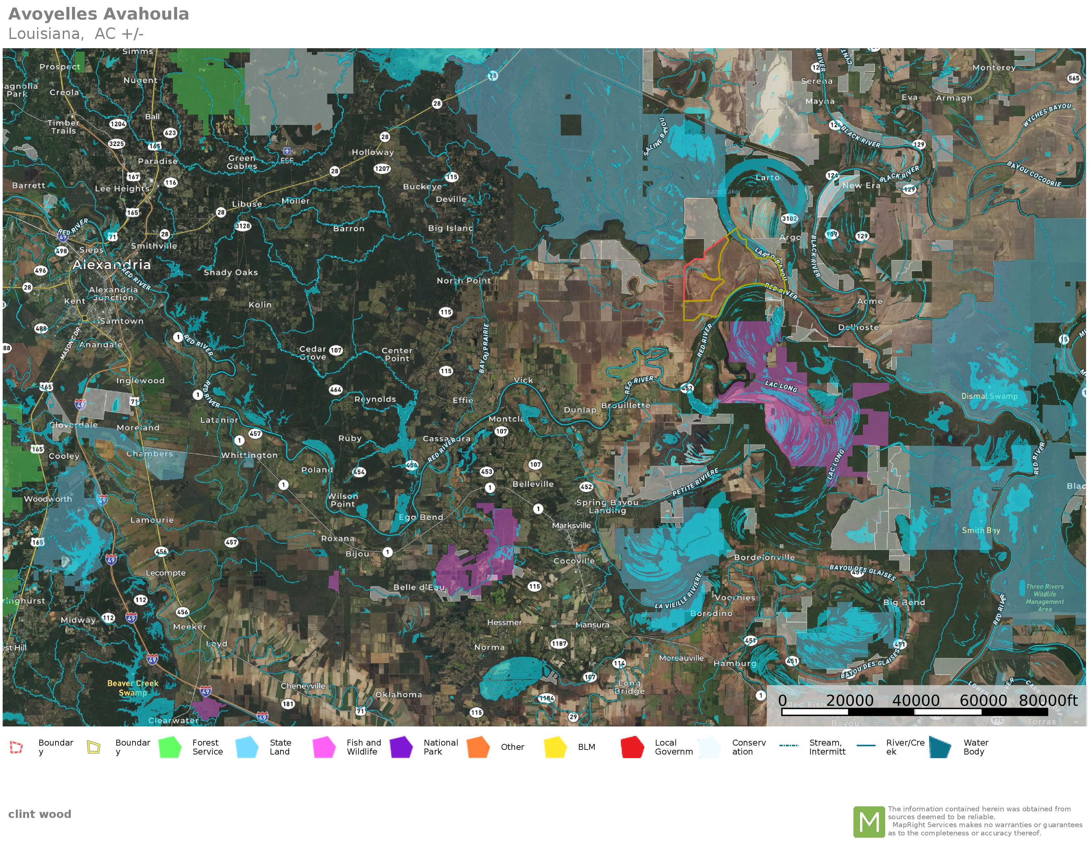The image size is (1090, 842).
Task: Click the light blue State Land icon
Action: tap(247, 747)
